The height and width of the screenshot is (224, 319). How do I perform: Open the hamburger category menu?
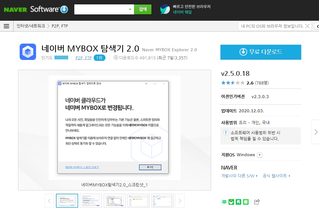[7, 26]
